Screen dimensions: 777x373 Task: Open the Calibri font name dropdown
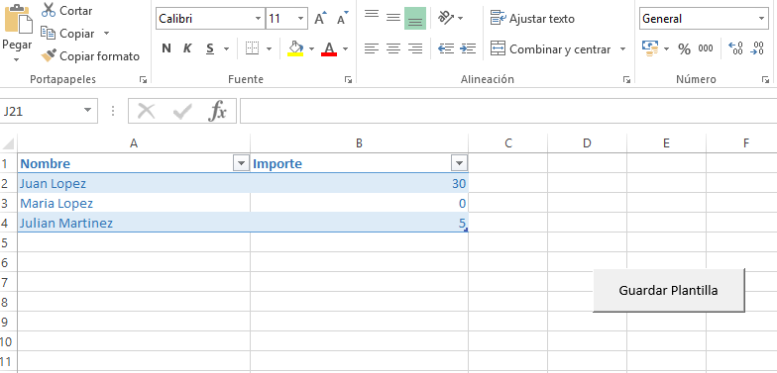tap(258, 19)
